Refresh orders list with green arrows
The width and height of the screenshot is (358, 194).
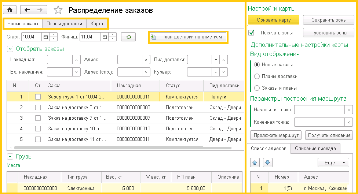tap(128, 37)
